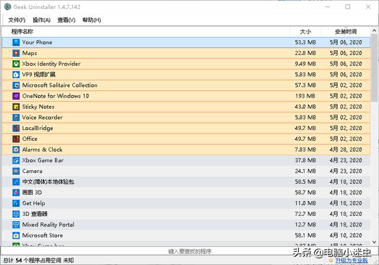Click the Microsoft Solitaire Collection icon
379x265 pixels.
pos(16,85)
